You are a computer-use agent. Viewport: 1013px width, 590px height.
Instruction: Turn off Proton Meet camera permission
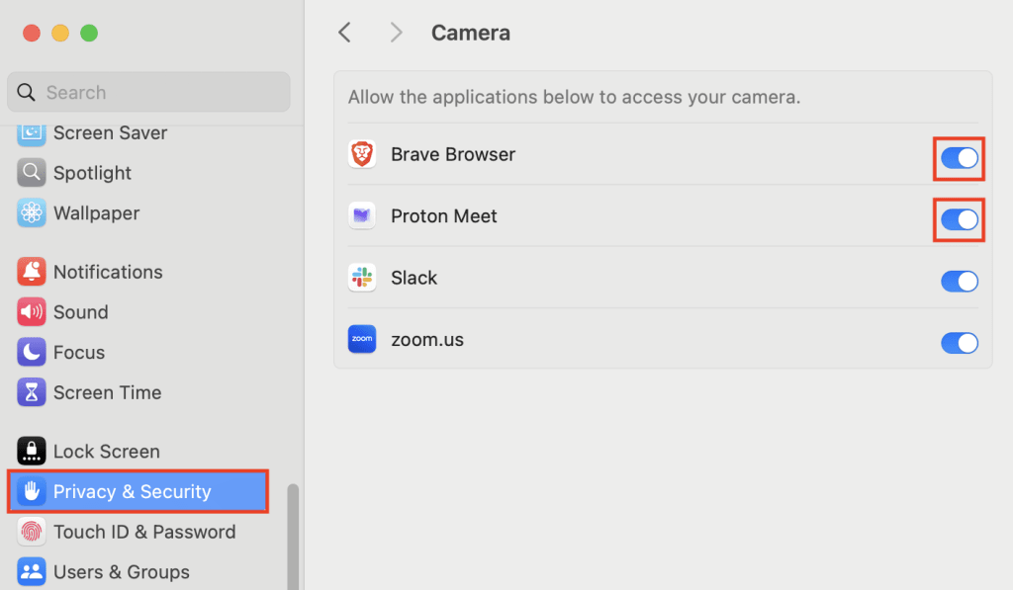click(x=960, y=220)
